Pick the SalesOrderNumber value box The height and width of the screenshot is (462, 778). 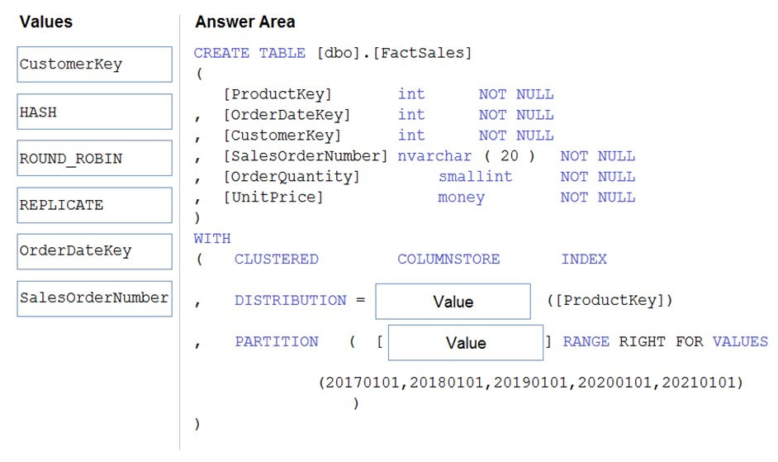point(94,298)
